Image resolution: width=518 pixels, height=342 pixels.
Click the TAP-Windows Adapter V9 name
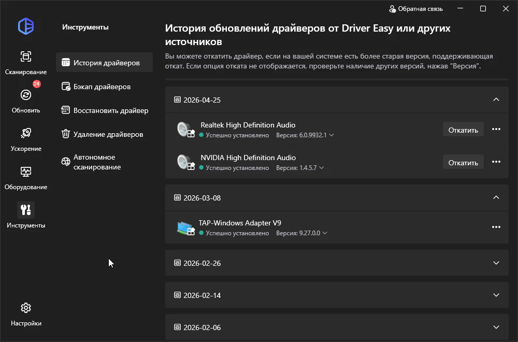coord(240,223)
